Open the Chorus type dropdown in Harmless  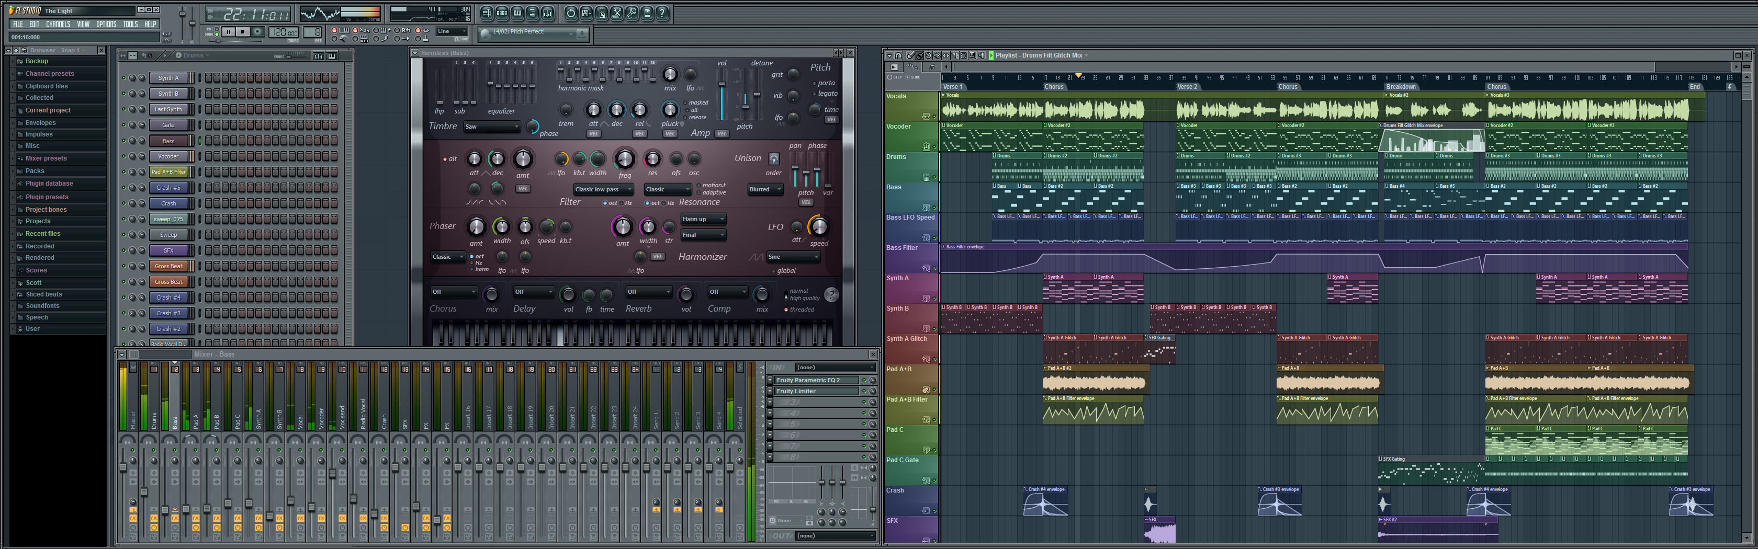tap(454, 292)
